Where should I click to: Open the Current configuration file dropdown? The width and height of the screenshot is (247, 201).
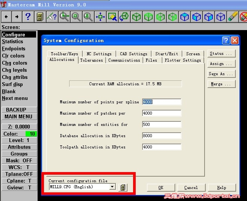112,187
